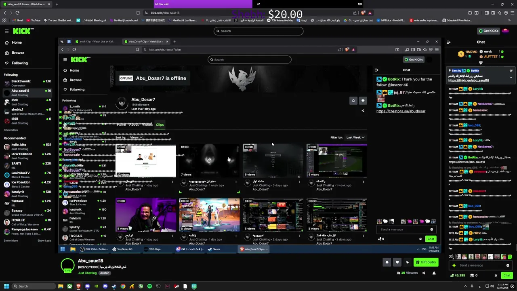Reload the page in the outer browser
Viewport: 517px width, 291px height.
click(17, 13)
